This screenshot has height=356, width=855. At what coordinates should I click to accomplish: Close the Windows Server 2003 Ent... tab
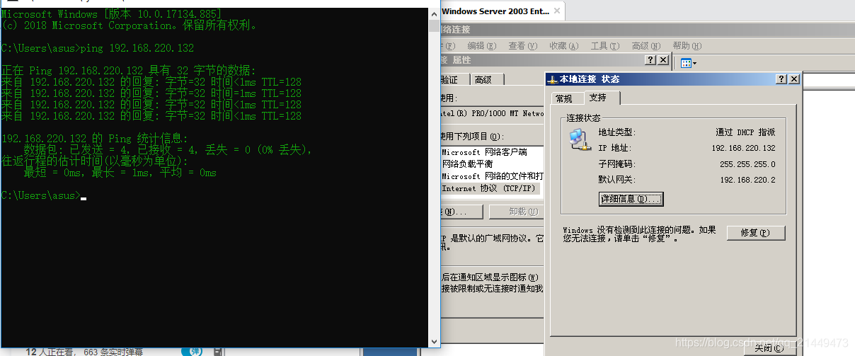pyautogui.click(x=557, y=11)
